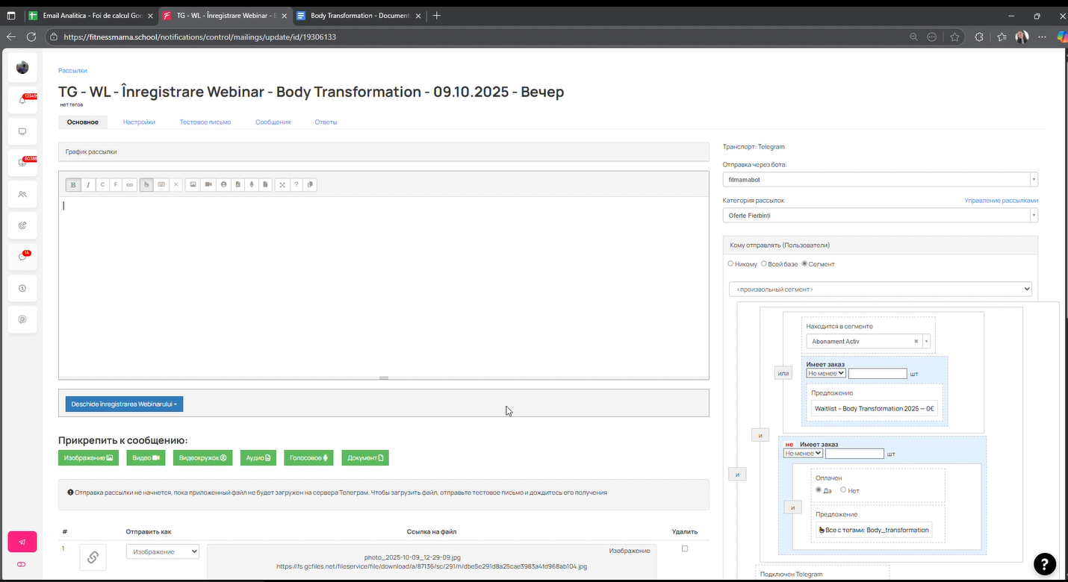Click the green Видео attach button
Viewport: 1068px width, 582px height.
click(146, 458)
